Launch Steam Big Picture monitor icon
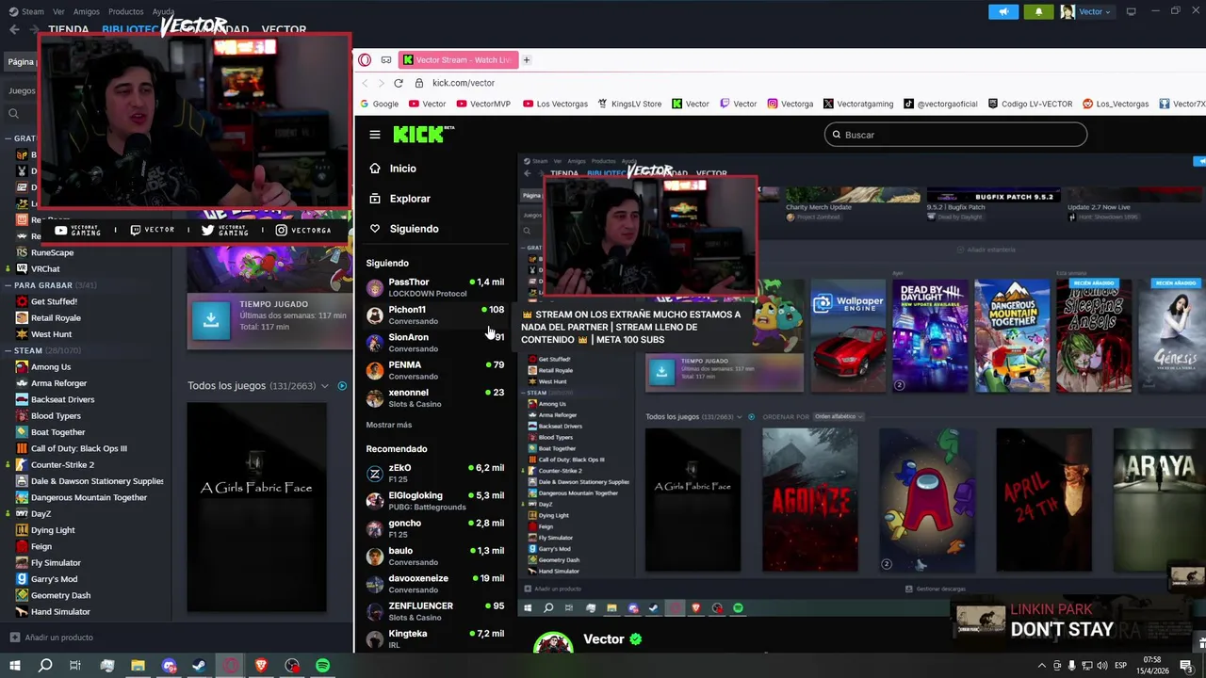The width and height of the screenshot is (1206, 678). pos(1131,11)
